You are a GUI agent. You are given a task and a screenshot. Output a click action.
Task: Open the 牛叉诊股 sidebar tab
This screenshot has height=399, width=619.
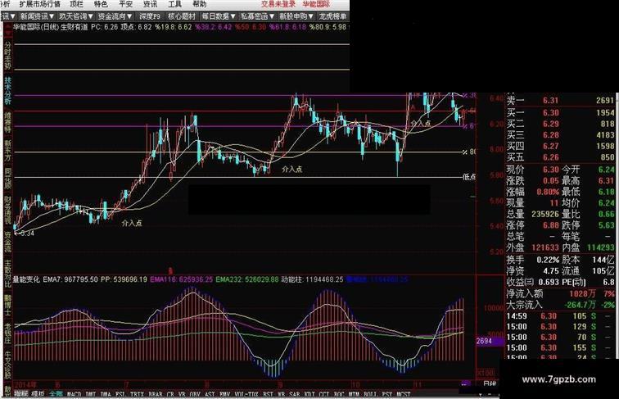7,365
